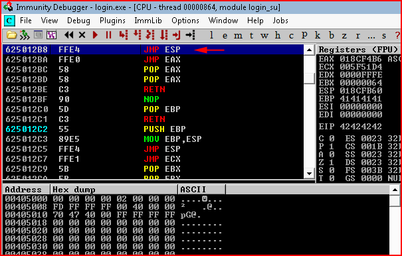Click the black Go to address arrow icon
Viewport: 402px width, 256px height.
(190, 34)
